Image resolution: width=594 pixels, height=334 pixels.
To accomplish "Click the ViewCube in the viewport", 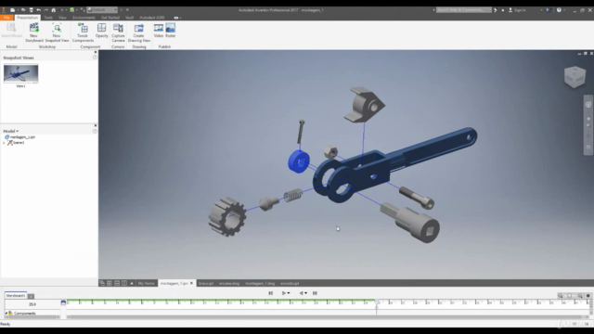I will (575, 77).
